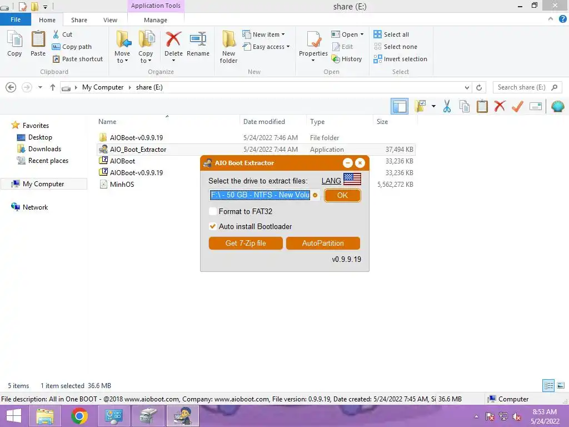
Task: Open file History
Action: click(x=347, y=59)
